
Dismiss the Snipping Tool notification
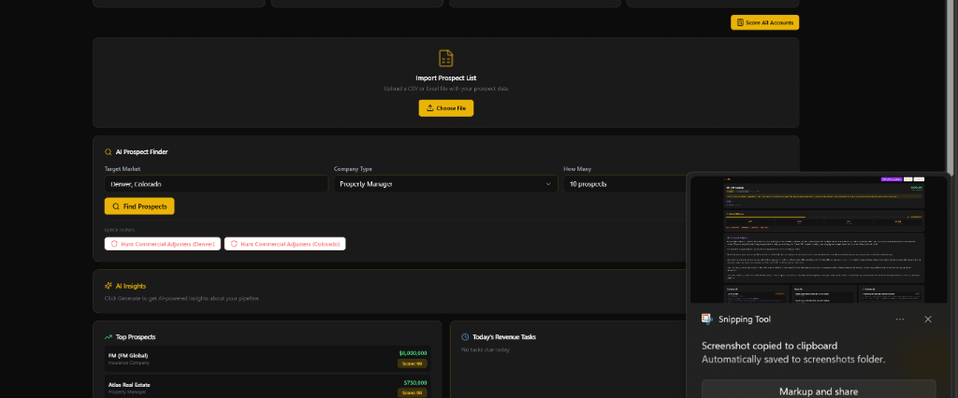coord(928,320)
